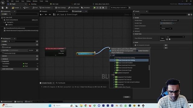Click the Details property matrix grid icon

pos(189,15)
